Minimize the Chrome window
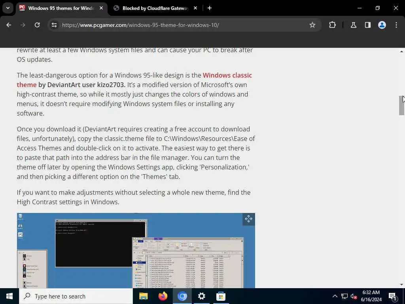This screenshot has height=304, width=405. coord(359,8)
